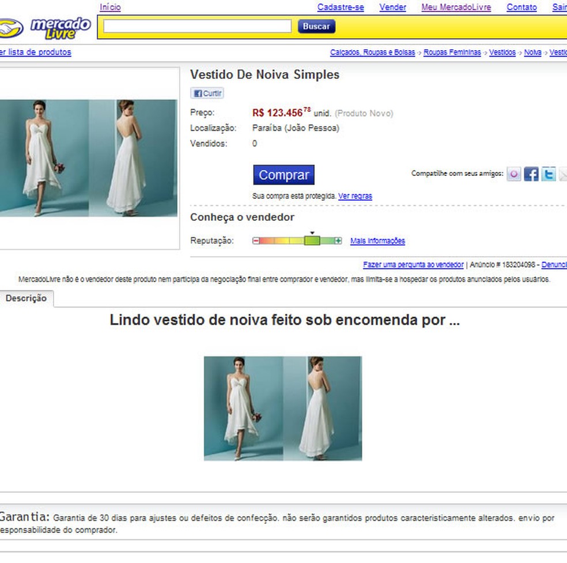567x563 pixels.
Task: Open Calçados, Roupas e Bolsas breadcrumb
Action: (x=372, y=52)
